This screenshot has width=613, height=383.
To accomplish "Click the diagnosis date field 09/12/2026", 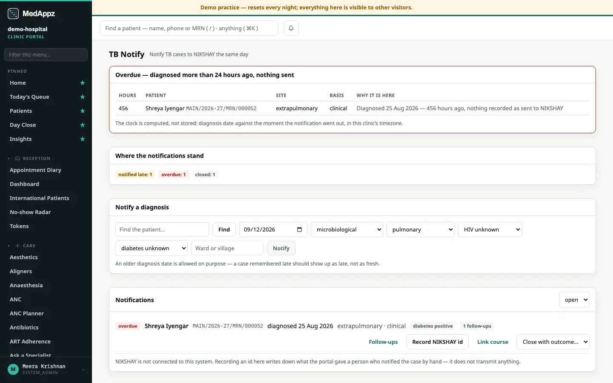I will pos(273,229).
